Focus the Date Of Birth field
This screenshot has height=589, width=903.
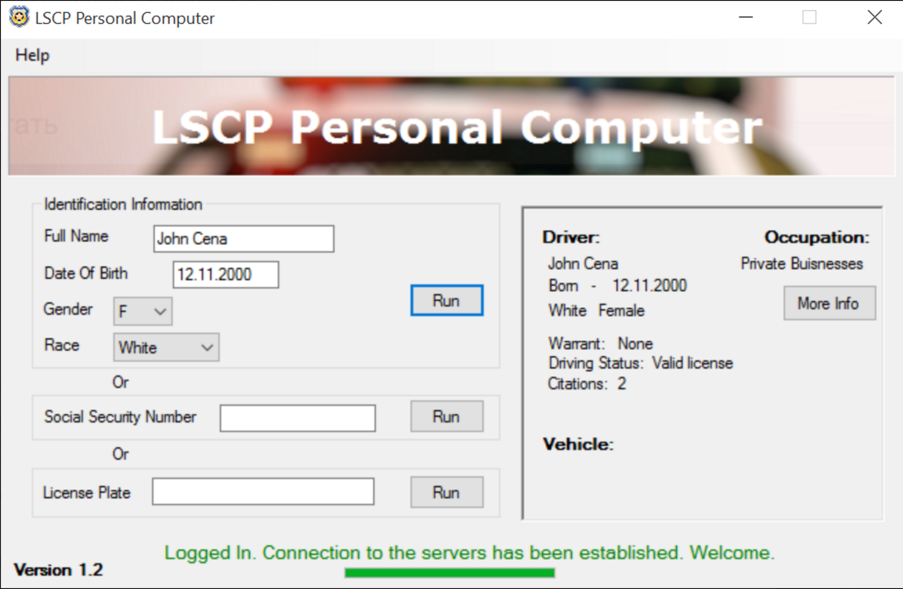click(x=225, y=275)
